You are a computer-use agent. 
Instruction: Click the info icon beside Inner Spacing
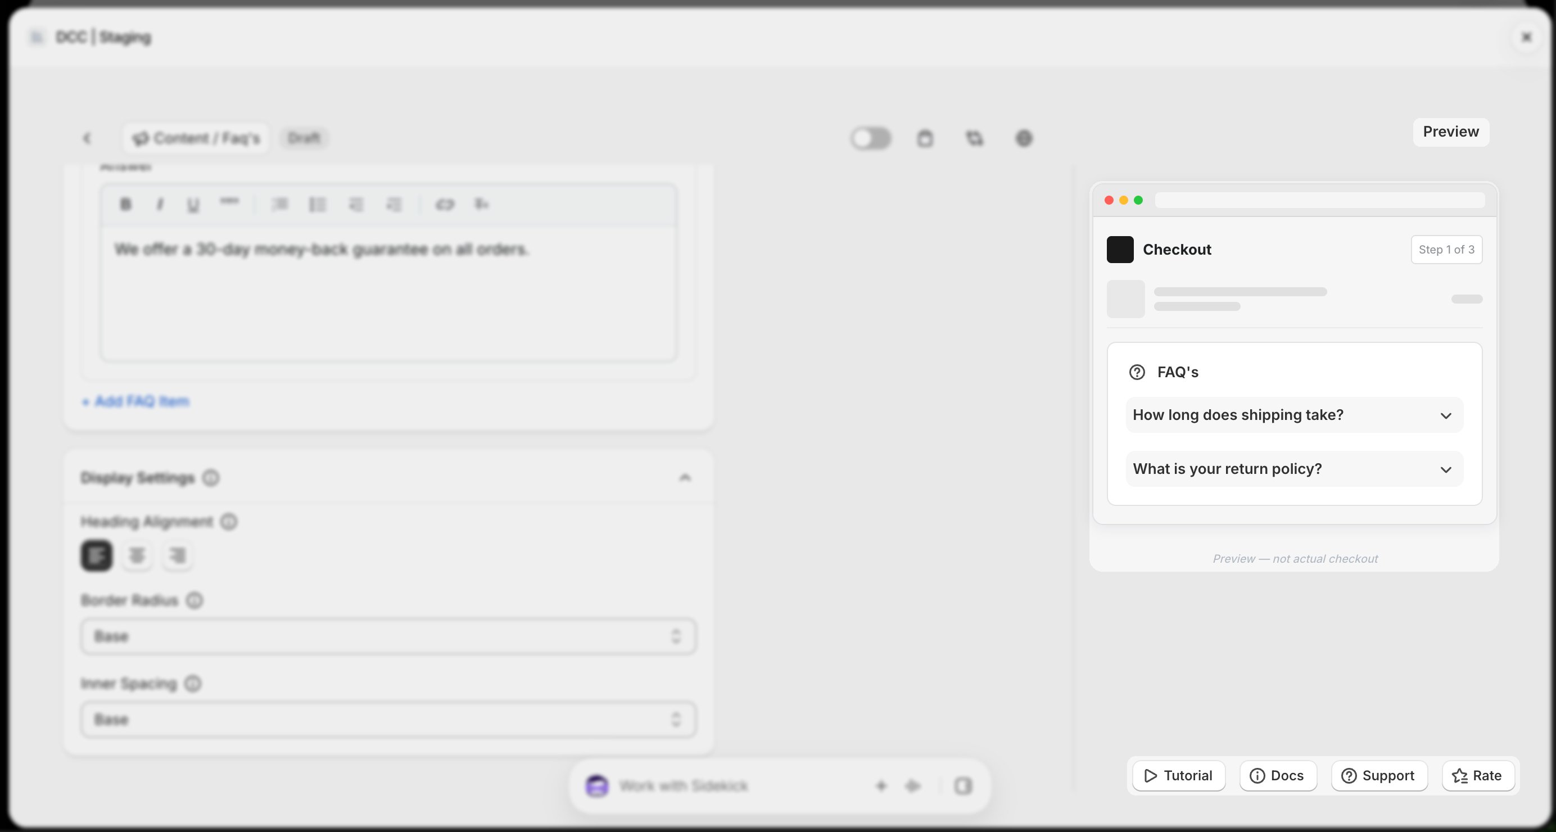(193, 684)
